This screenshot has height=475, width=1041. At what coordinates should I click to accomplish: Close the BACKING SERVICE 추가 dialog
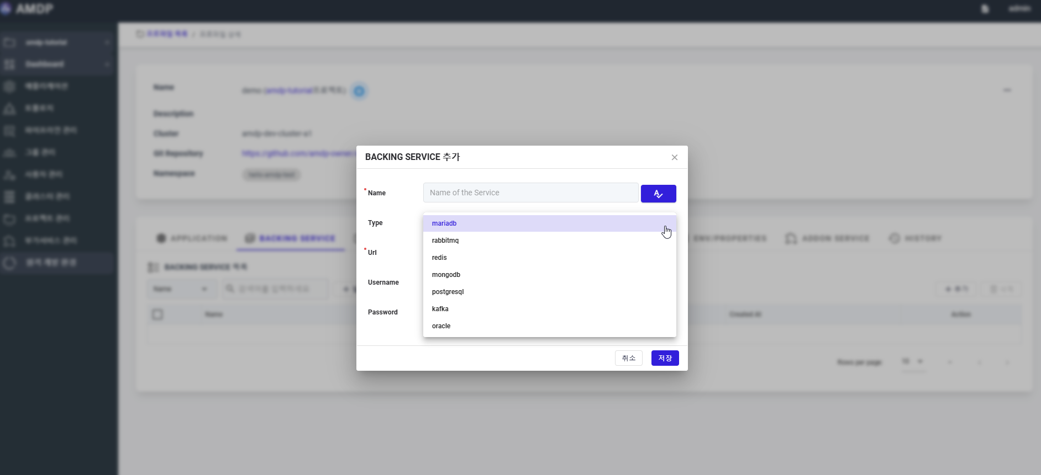point(674,157)
